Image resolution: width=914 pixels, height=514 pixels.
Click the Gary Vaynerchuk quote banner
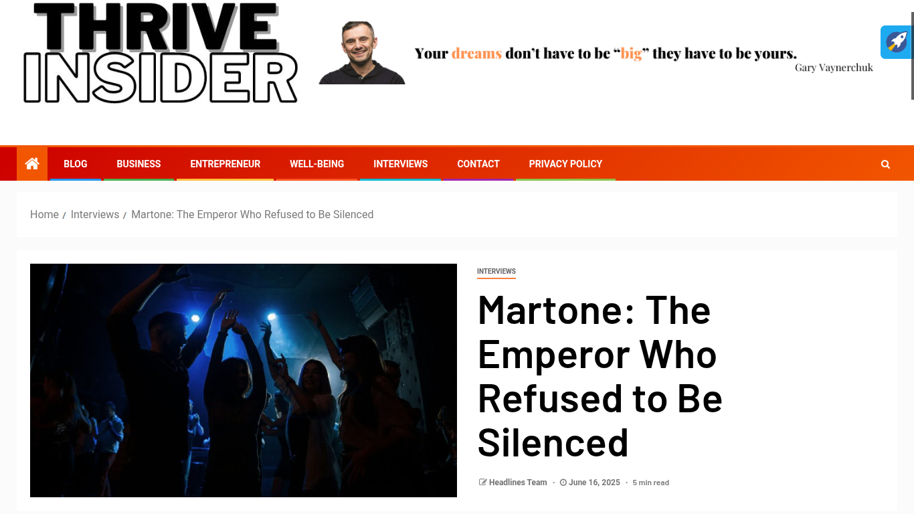coord(596,53)
